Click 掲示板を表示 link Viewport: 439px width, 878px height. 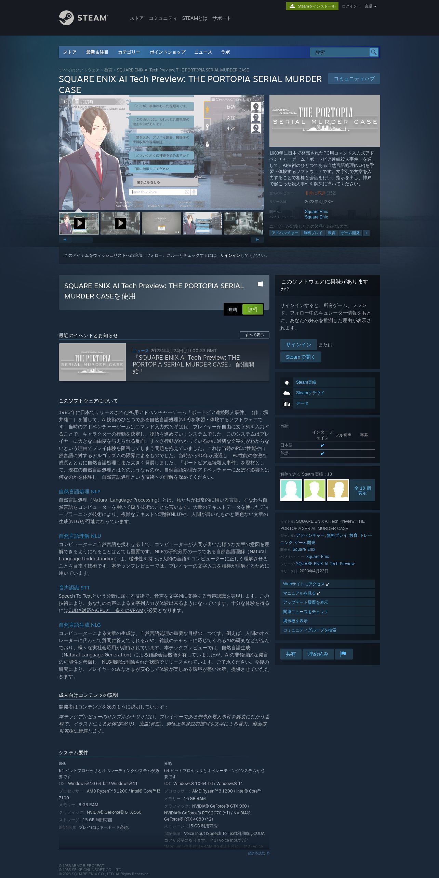pyautogui.click(x=327, y=621)
